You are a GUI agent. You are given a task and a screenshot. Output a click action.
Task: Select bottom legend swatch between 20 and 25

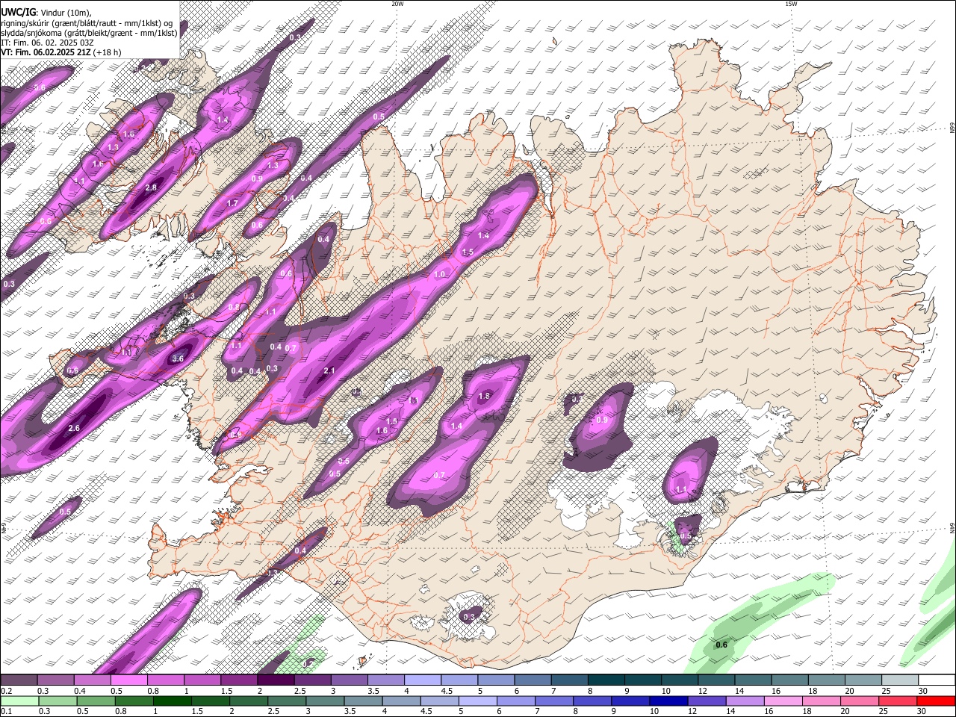pos(859,701)
